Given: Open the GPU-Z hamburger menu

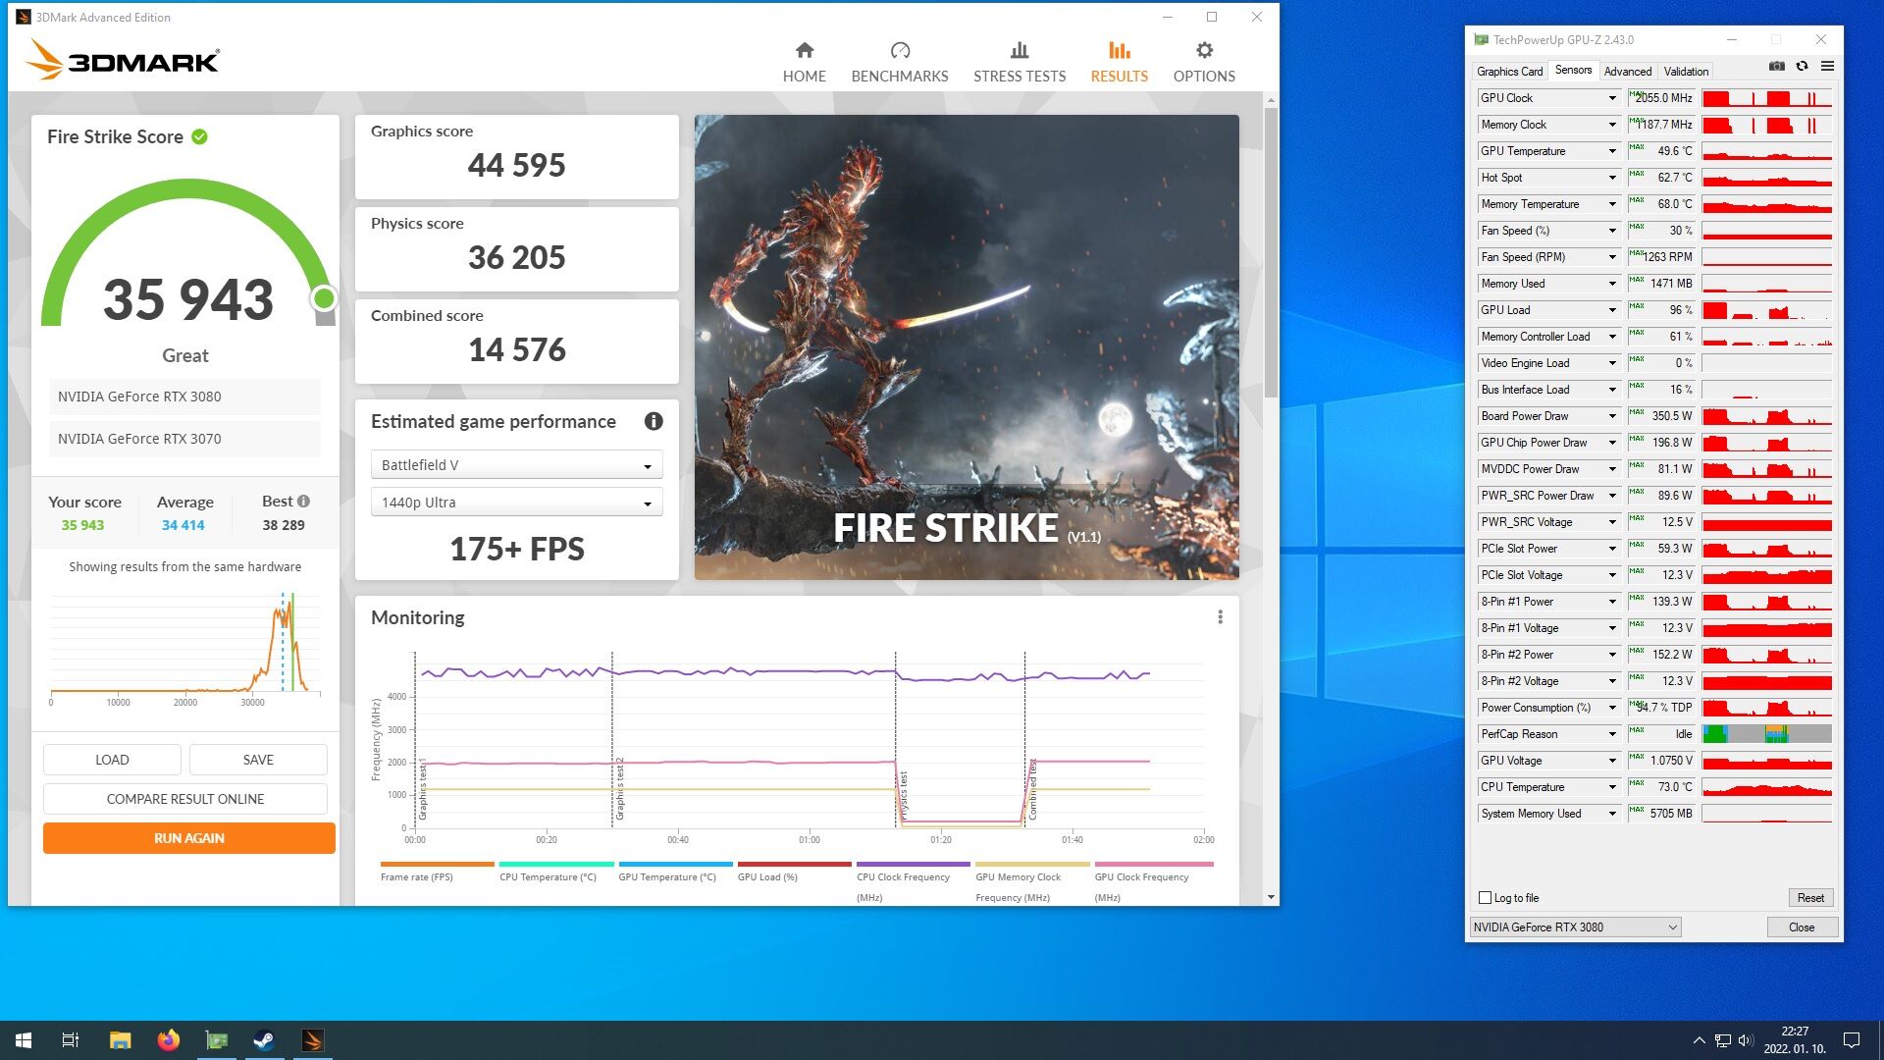Looking at the screenshot, I should 1827,67.
